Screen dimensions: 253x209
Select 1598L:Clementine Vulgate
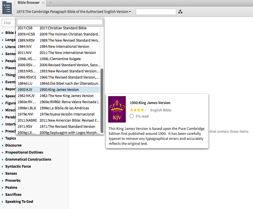pyautogui.click(x=58, y=59)
